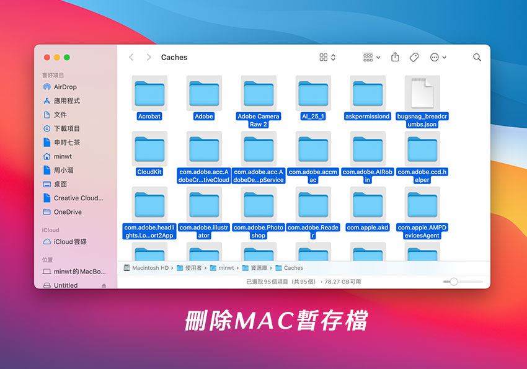
Task: Select the minwt的MacBook location in the sidebar
Action: pyautogui.click(x=74, y=272)
